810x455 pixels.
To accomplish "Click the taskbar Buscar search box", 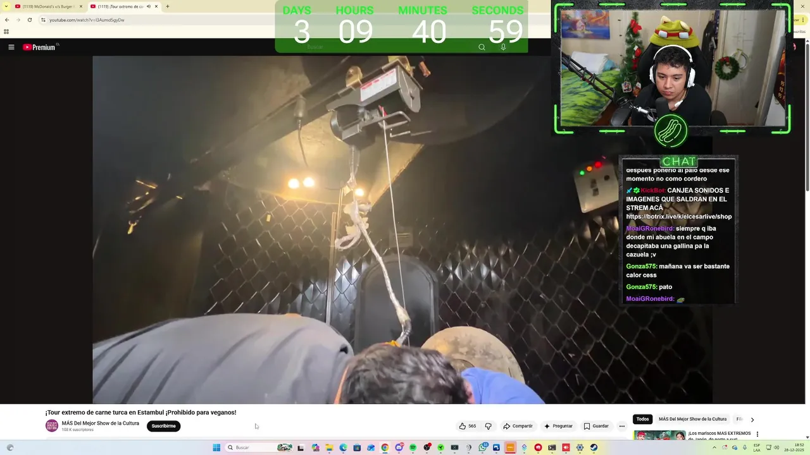I will (x=259, y=447).
